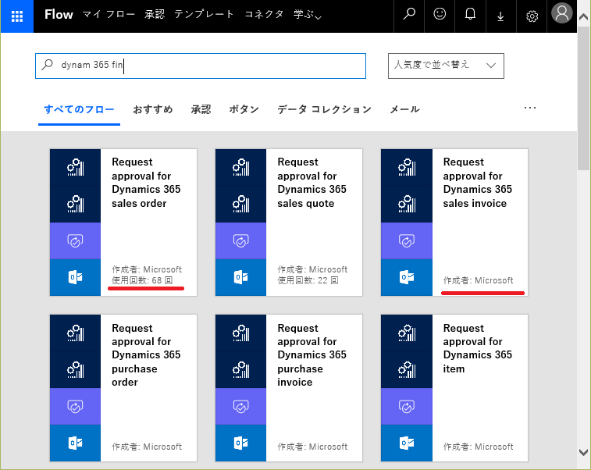Click the top Dynamics 365 icon on sales order card
The image size is (591, 470).
[76, 167]
